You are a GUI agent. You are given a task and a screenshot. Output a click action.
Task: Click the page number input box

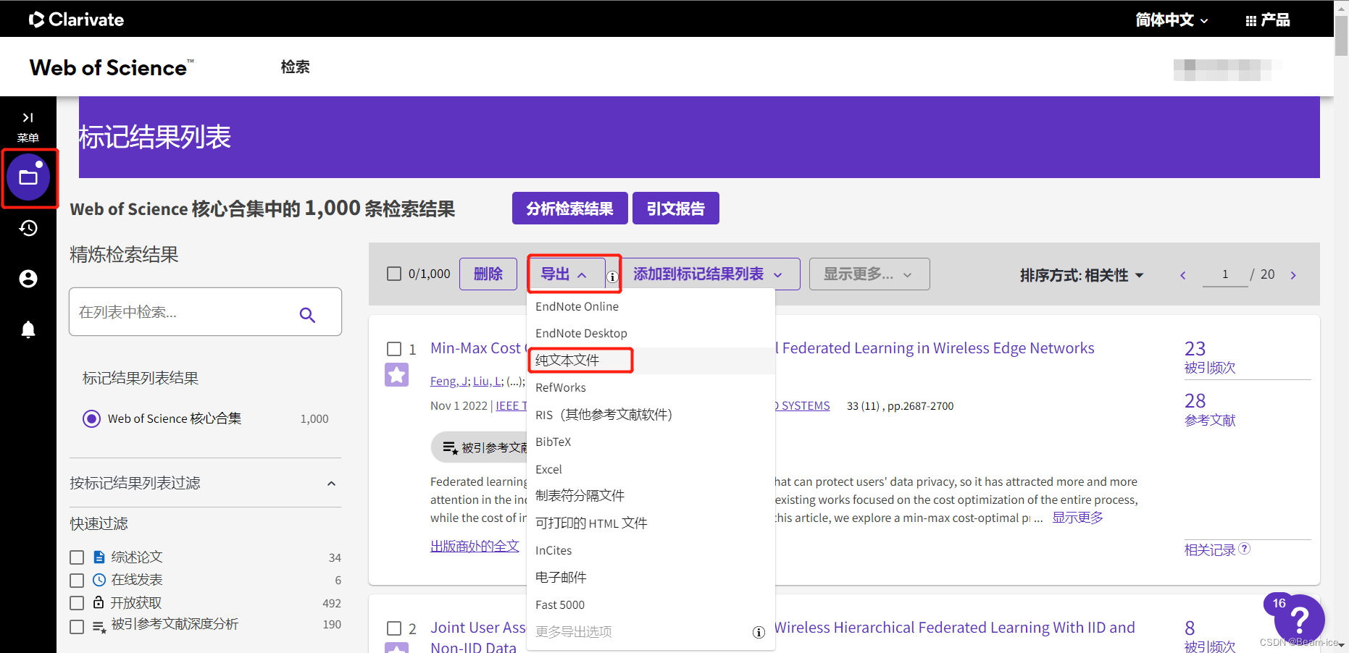point(1225,274)
